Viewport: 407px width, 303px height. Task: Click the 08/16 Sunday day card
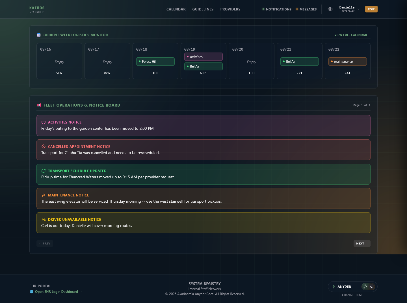pyautogui.click(x=59, y=61)
